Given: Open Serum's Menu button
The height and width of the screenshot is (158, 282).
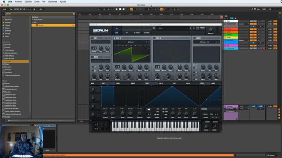Looking at the screenshot, I should (203, 28).
